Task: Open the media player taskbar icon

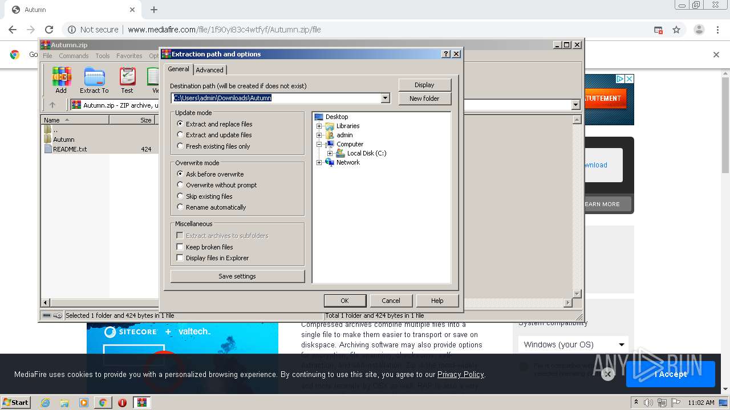Action: coord(84,403)
